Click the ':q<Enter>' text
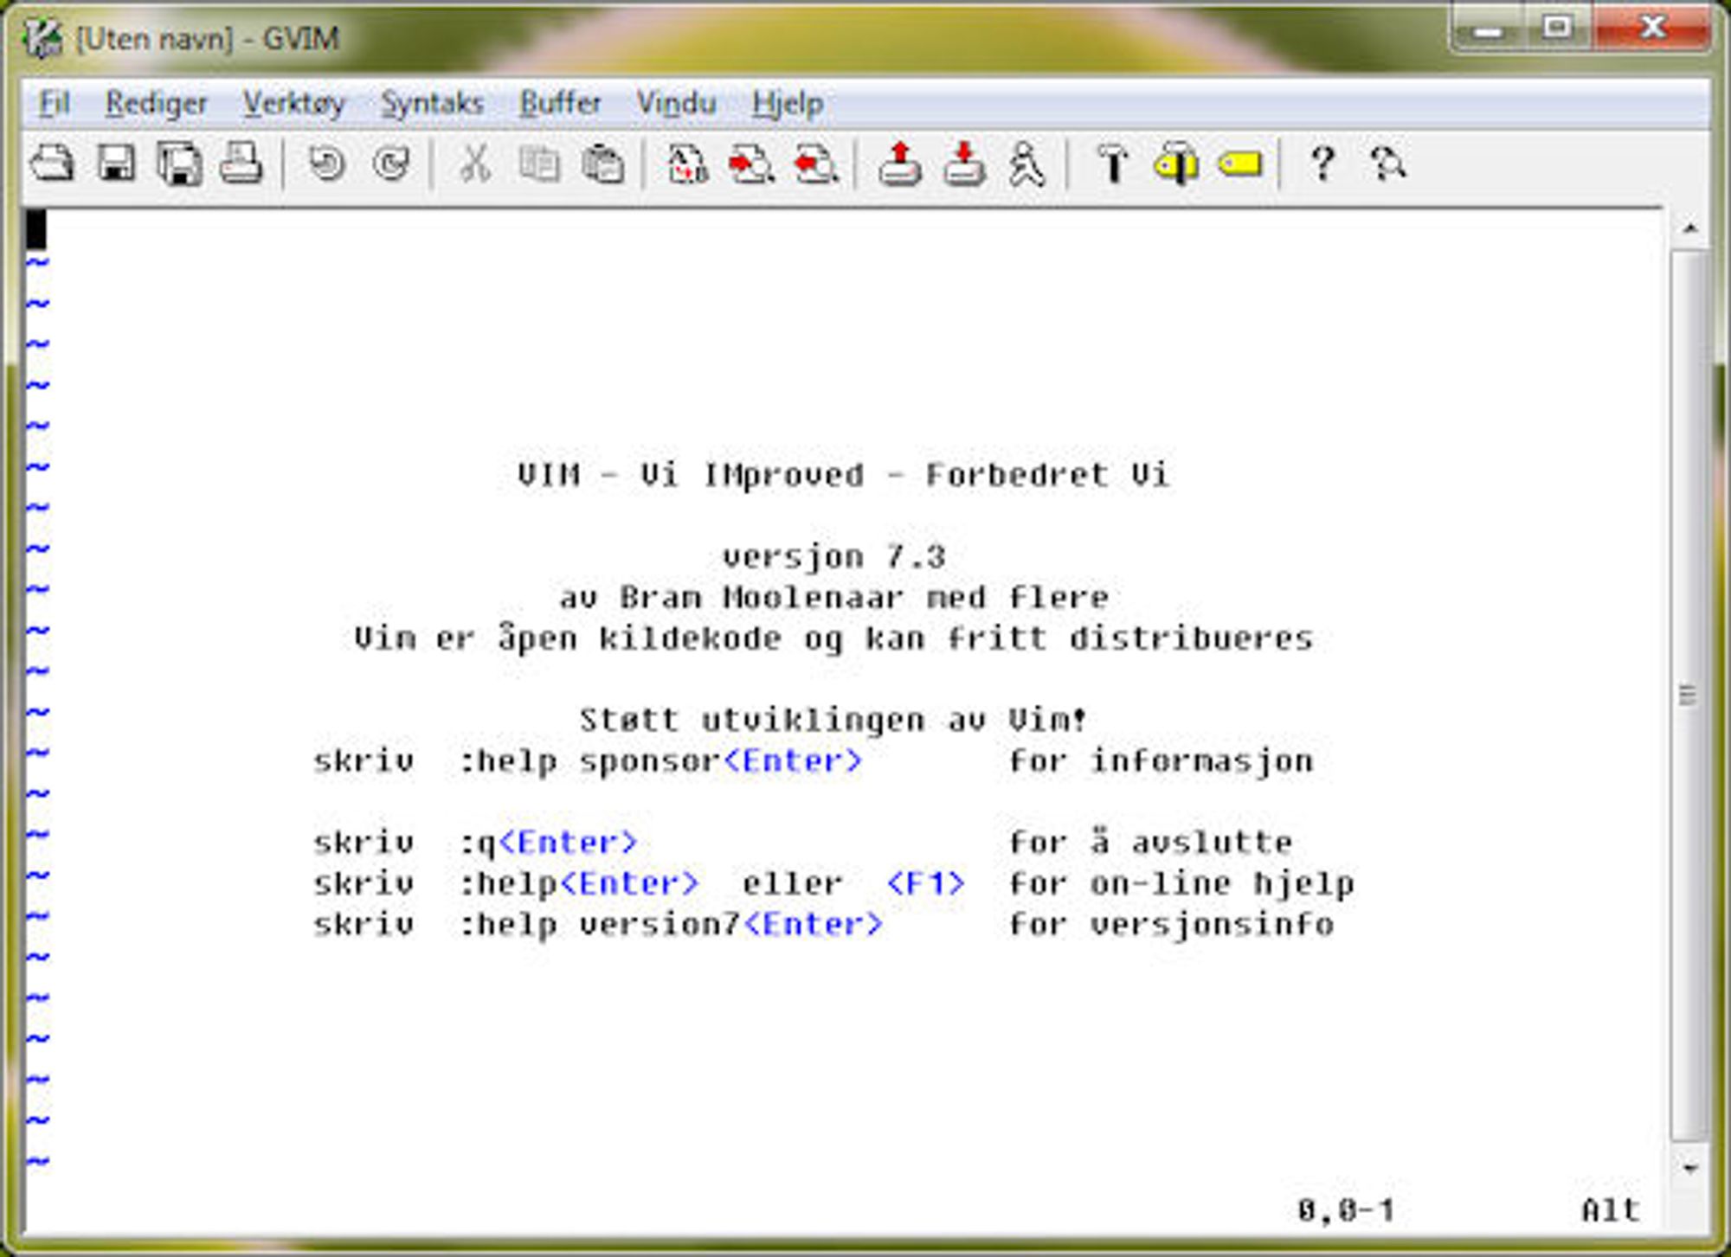The height and width of the screenshot is (1257, 1731). [548, 843]
